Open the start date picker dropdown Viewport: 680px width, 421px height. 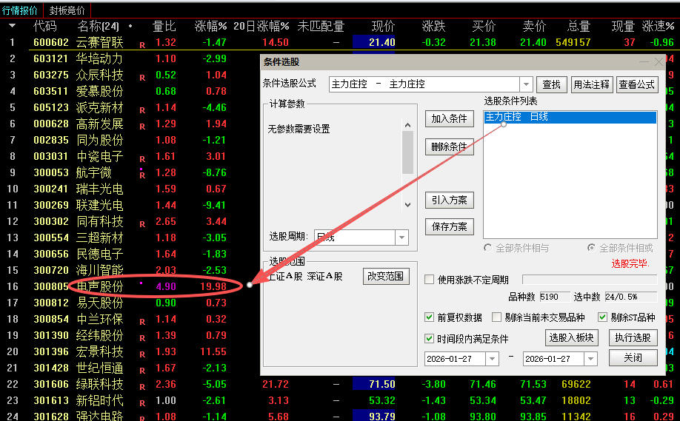[492, 358]
